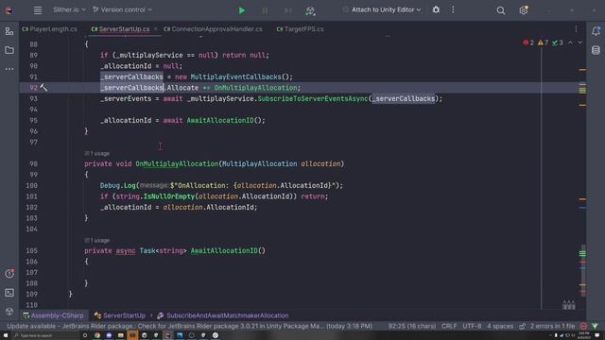Screen dimensions: 605x340
Task: Open IDE settings gear icon
Action: pyautogui.click(x=524, y=10)
